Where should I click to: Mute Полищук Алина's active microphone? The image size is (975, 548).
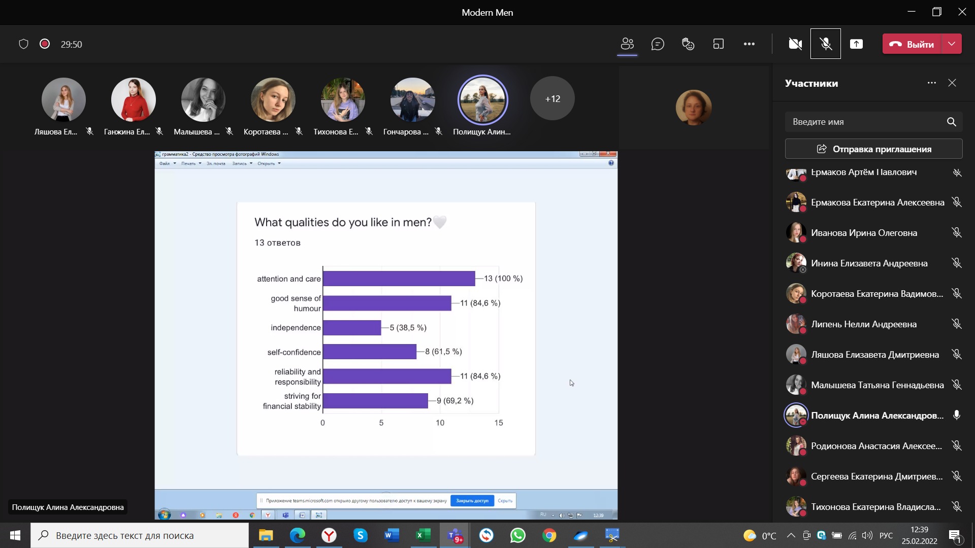click(957, 415)
